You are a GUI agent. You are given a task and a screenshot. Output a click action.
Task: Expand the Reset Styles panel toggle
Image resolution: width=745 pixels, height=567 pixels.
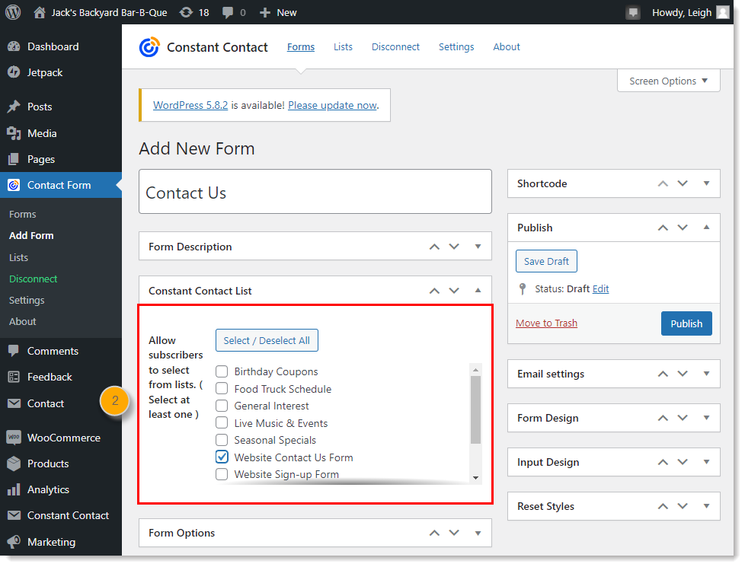706,506
